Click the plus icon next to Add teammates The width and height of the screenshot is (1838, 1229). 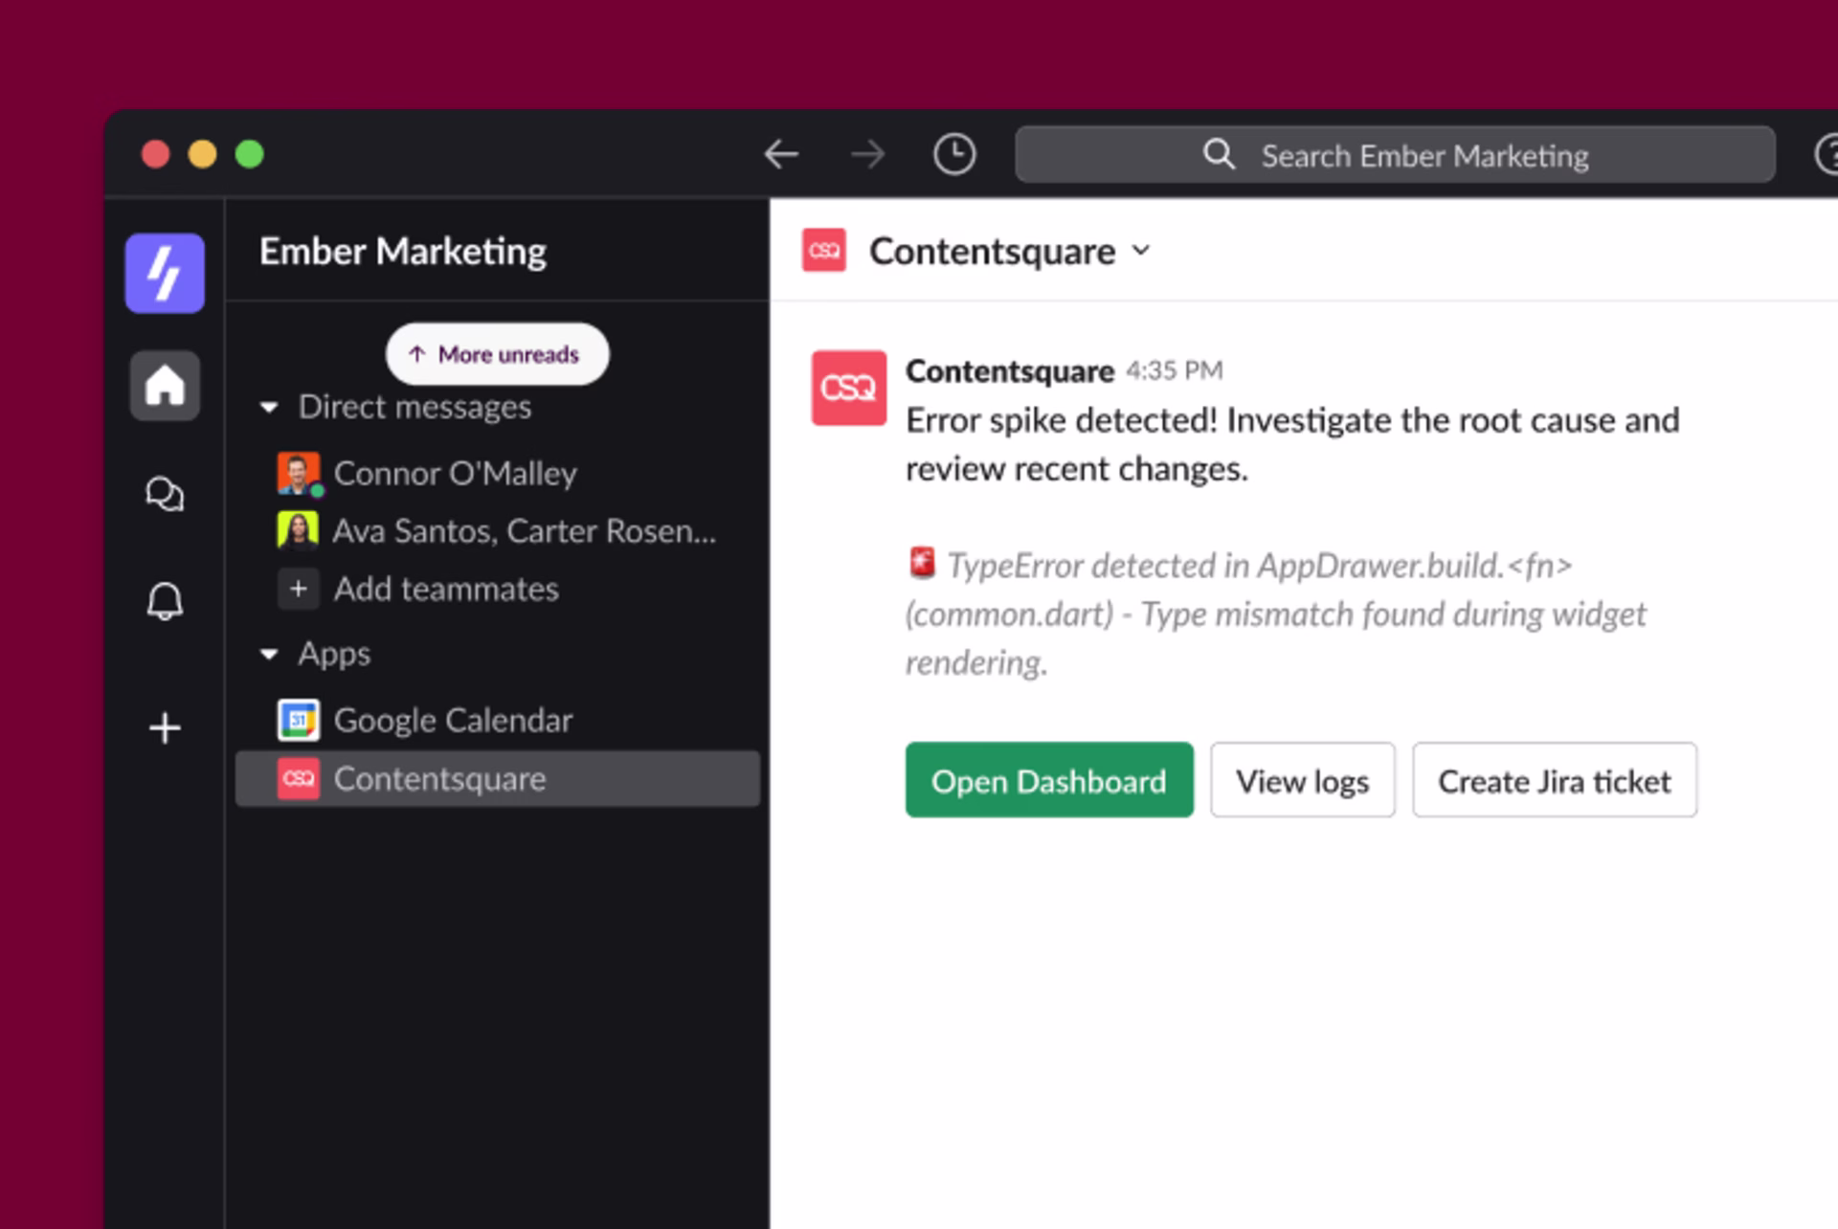(298, 589)
